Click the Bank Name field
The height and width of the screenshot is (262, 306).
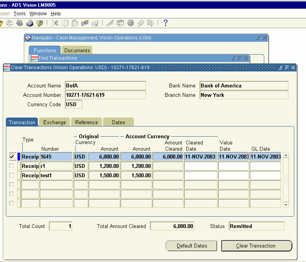click(244, 86)
